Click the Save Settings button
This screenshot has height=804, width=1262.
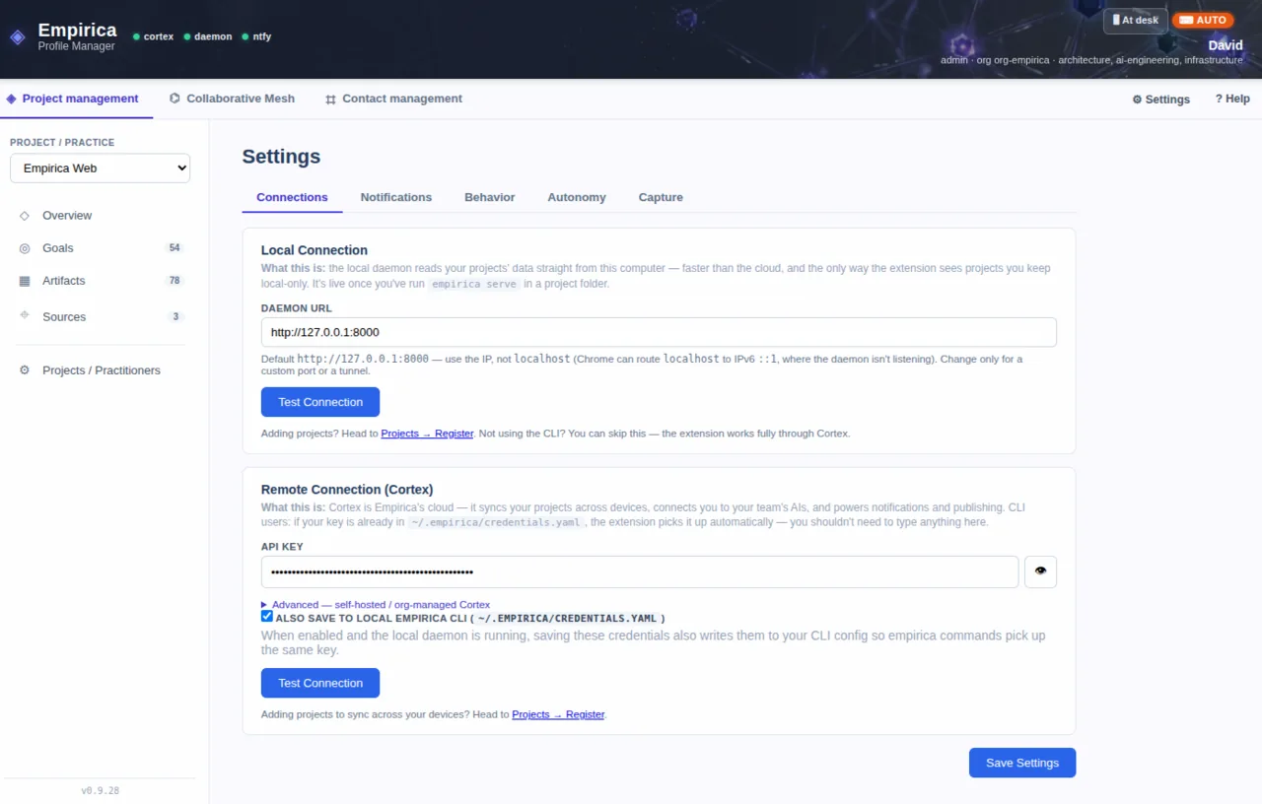tap(1022, 763)
